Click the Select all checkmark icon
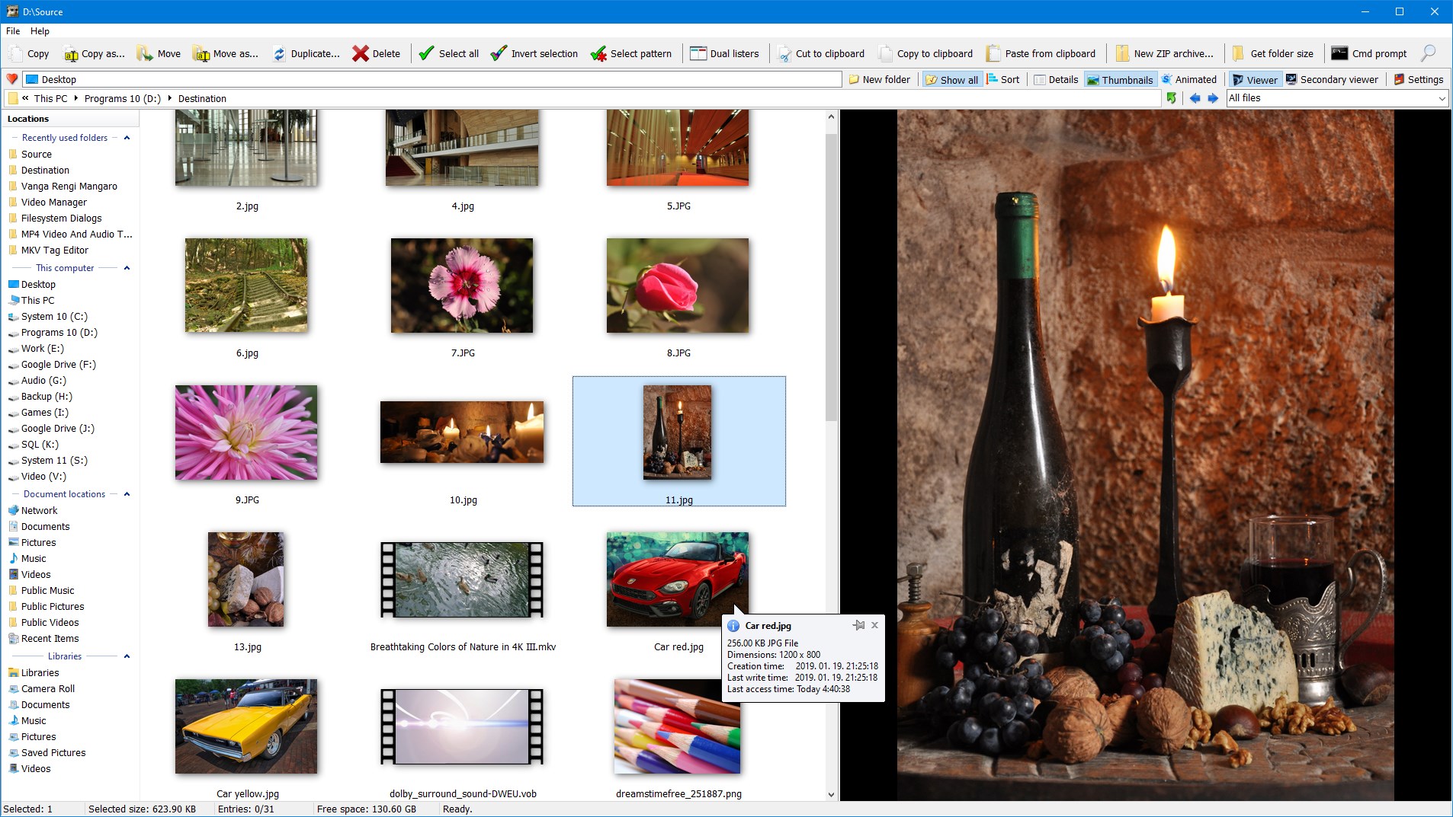 point(427,53)
